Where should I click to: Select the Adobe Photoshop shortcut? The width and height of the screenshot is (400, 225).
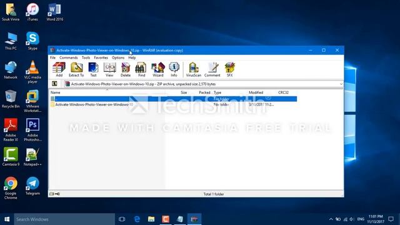[32, 130]
